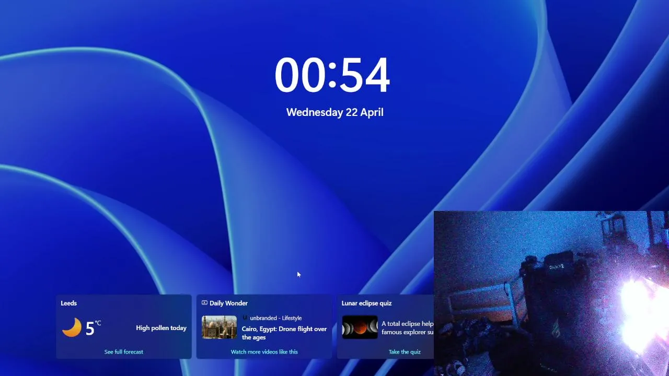Click the 00:54 lock screen clock
The image size is (669, 376).
tap(332, 76)
